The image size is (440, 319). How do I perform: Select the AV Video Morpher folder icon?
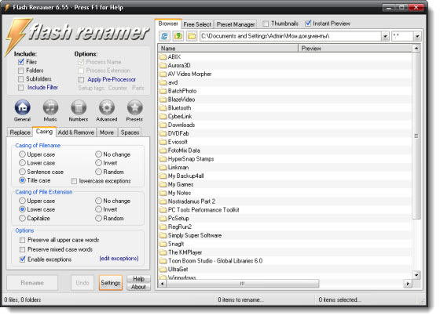[x=163, y=74]
